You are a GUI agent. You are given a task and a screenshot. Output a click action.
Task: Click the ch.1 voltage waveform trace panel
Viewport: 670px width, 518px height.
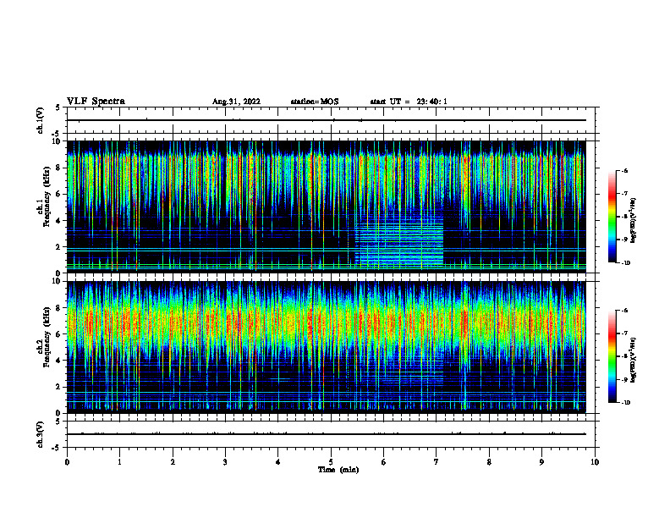(331, 120)
